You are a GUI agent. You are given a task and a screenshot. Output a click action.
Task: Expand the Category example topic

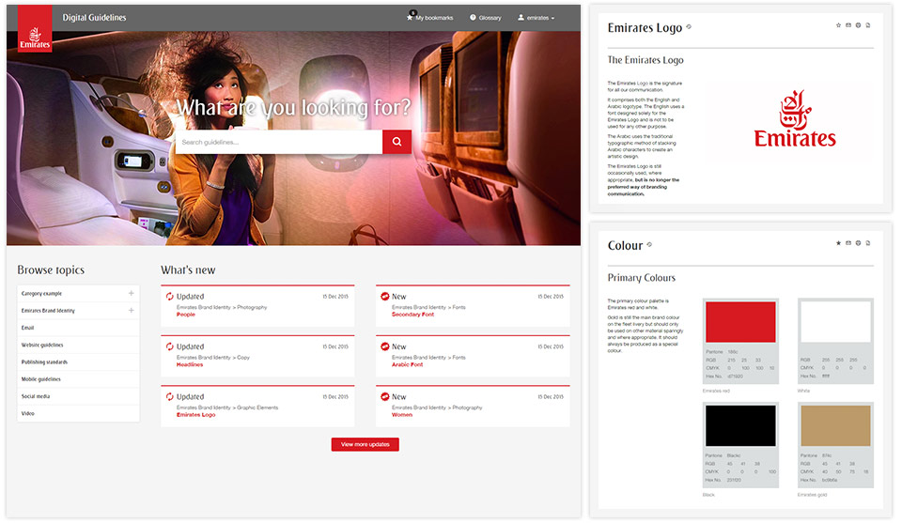coord(132,293)
